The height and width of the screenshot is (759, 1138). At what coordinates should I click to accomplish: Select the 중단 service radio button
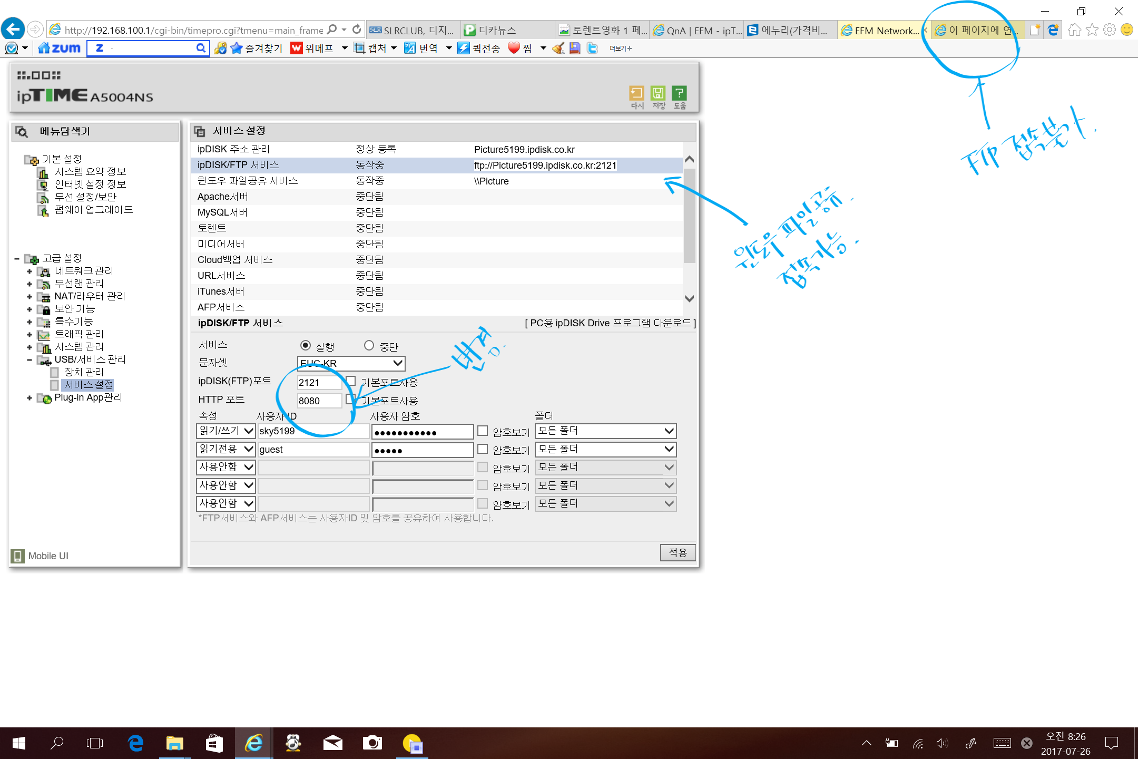click(x=369, y=345)
